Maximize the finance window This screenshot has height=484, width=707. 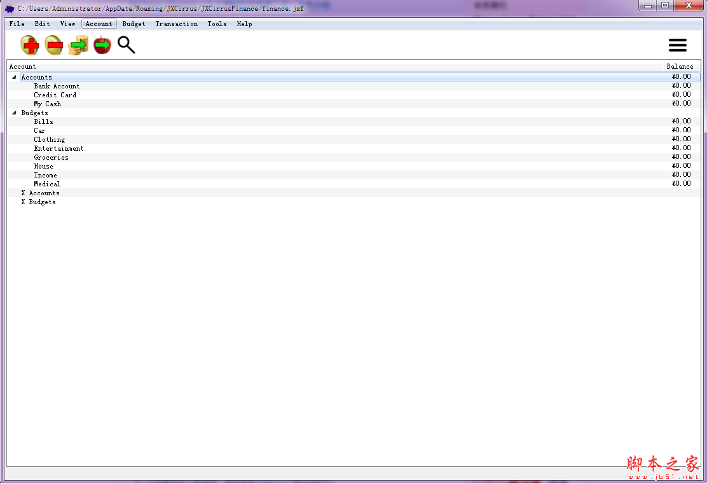pos(665,6)
